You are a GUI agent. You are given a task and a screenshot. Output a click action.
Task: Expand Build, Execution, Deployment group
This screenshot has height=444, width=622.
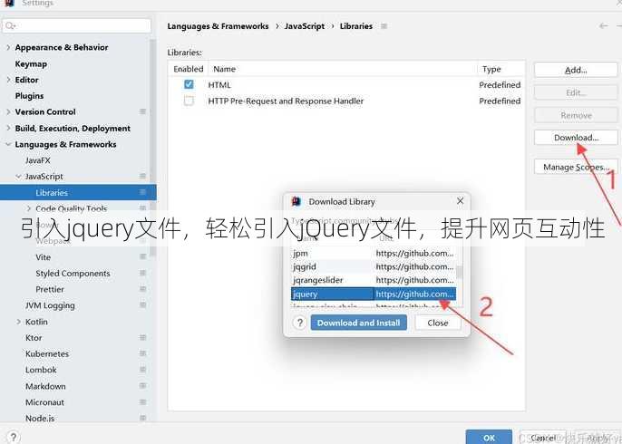pos(8,128)
